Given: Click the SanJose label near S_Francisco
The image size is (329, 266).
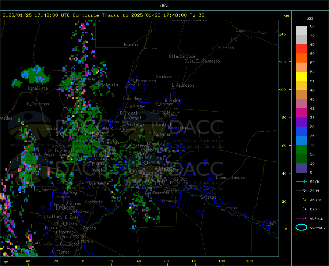Looking at the screenshot, I should [164, 76].
